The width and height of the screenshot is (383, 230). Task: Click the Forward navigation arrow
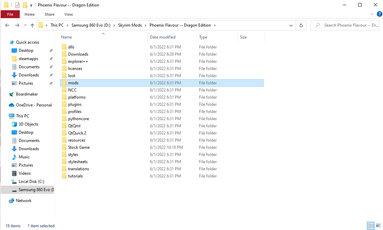(17, 25)
